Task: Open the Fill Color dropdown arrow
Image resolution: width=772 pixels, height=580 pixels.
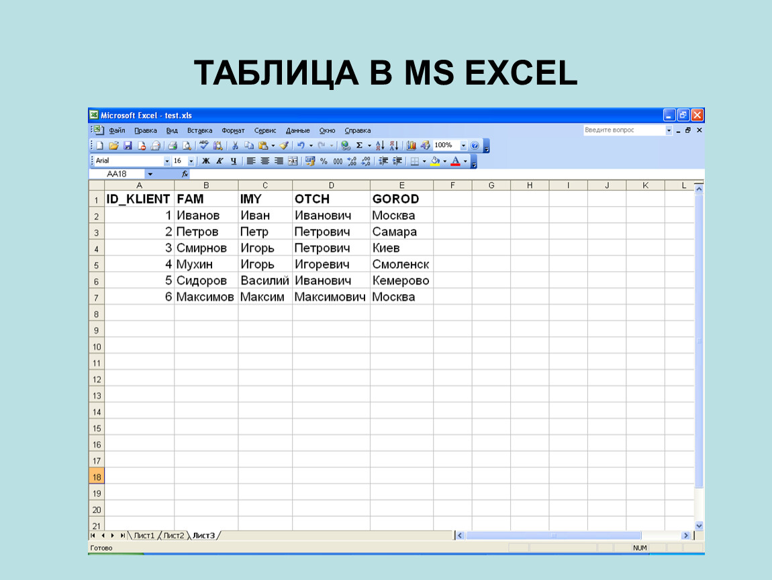Action: [x=444, y=162]
